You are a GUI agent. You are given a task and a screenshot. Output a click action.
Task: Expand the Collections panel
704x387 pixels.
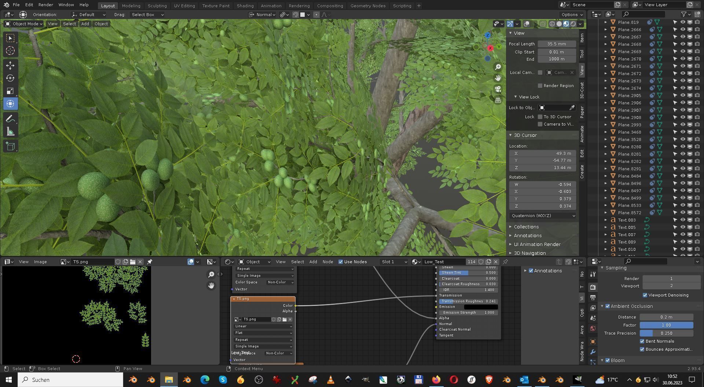coord(526,227)
